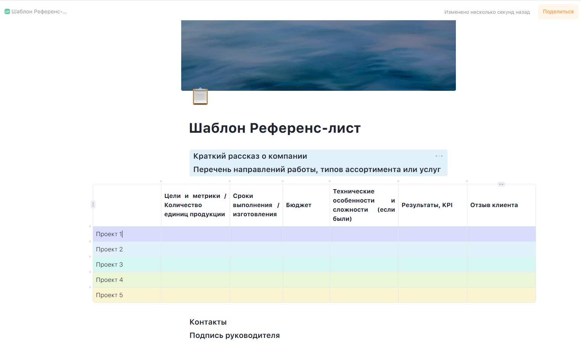Place cursor in the 'Шаблон Референс-лист' page title

pos(275,128)
